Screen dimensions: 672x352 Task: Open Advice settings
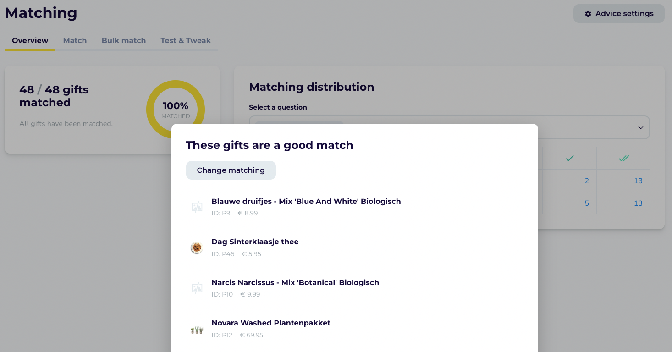619,14
